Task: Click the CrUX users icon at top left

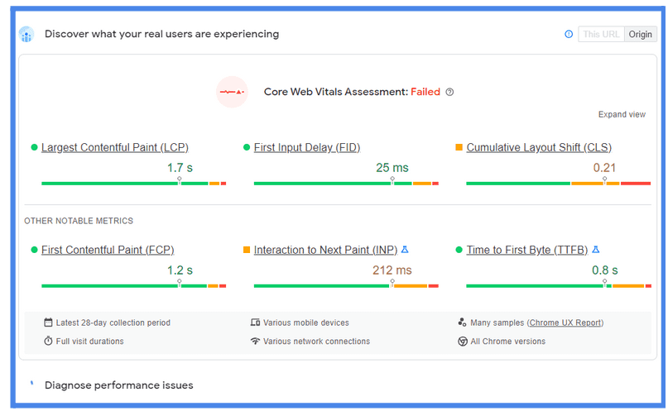Action: (x=26, y=34)
